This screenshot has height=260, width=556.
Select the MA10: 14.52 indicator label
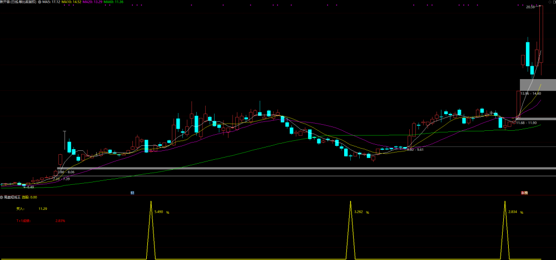(72, 2)
